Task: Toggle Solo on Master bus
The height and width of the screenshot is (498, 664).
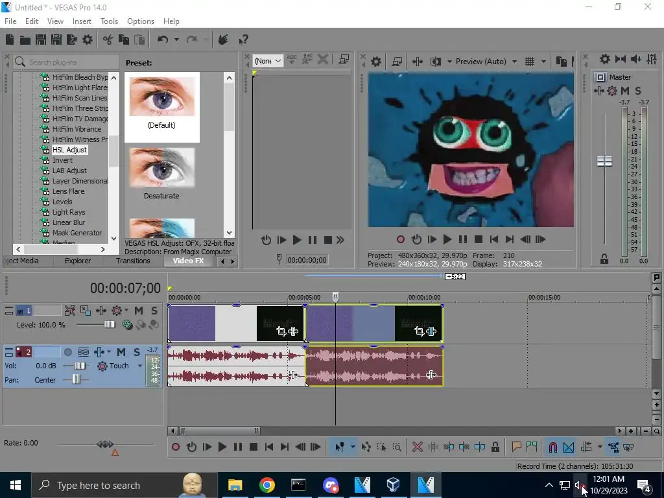Action: [638, 91]
